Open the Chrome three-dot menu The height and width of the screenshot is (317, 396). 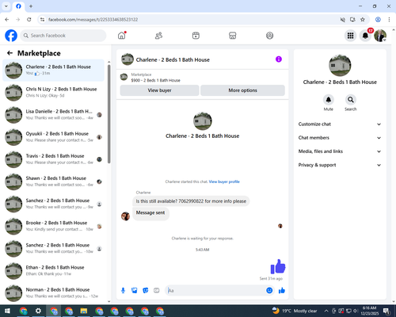coord(389,20)
